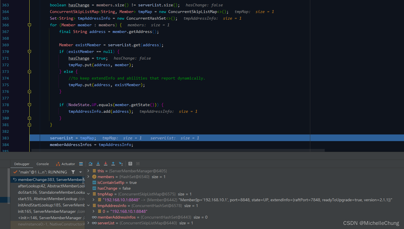Switch to the Debugger tab
This screenshot has width=404, height=229.
(22, 164)
